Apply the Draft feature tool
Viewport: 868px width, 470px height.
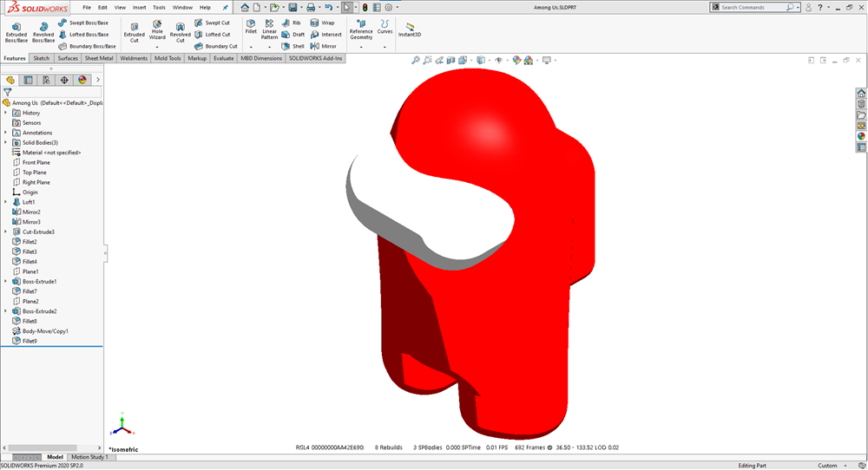[x=293, y=35]
